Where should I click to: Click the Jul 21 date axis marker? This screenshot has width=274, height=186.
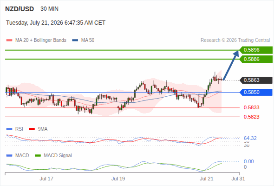[x=207, y=179]
